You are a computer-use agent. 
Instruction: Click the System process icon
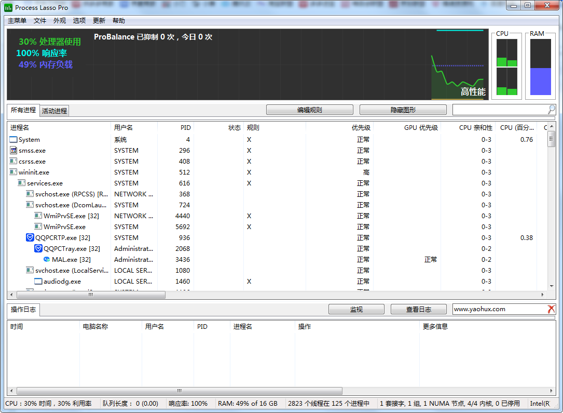[x=13, y=139]
